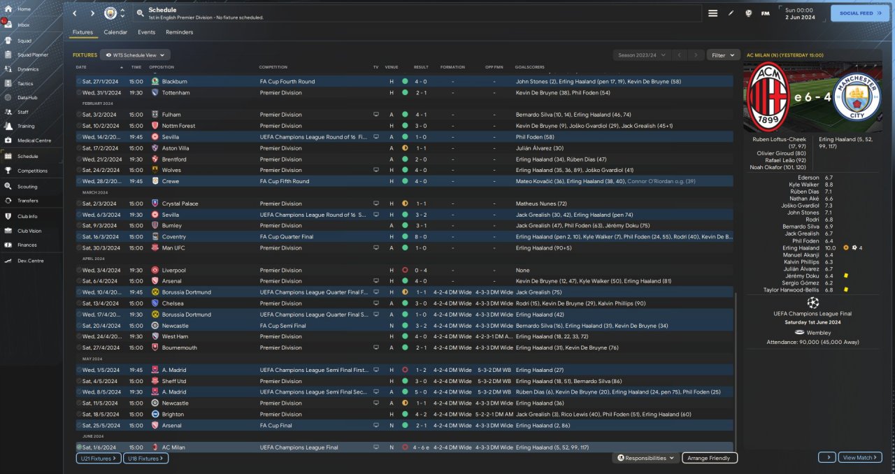Click Coventry FA Cup Quarter Final row
Image resolution: width=895 pixels, height=474 pixels.
tap(405, 237)
